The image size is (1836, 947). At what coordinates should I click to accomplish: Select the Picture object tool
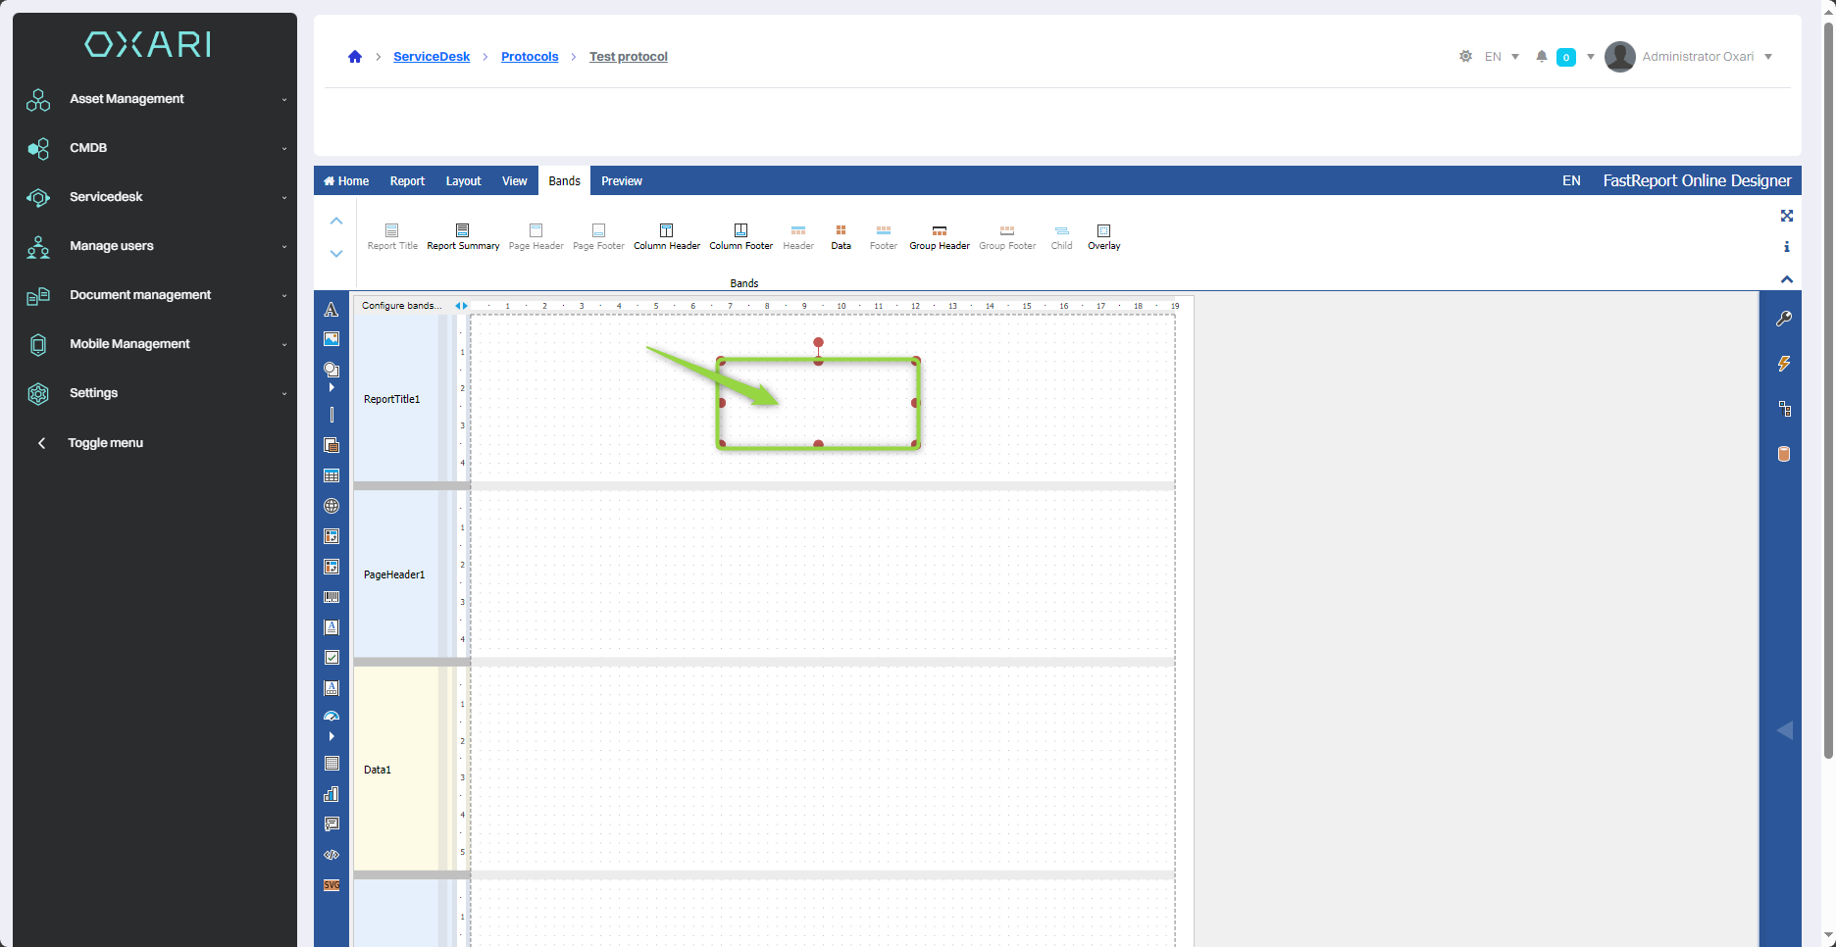331,339
